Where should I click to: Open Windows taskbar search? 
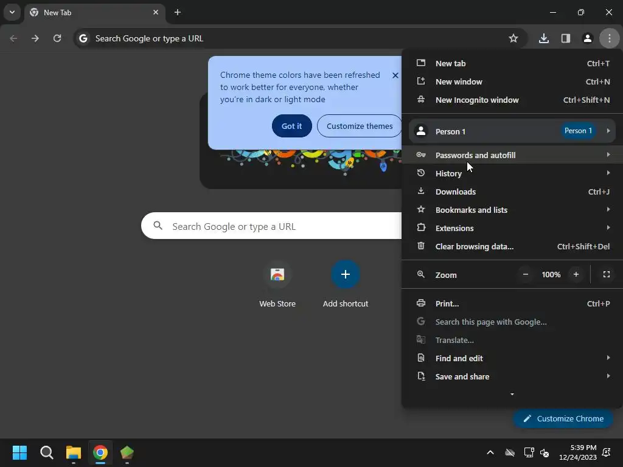click(x=46, y=452)
